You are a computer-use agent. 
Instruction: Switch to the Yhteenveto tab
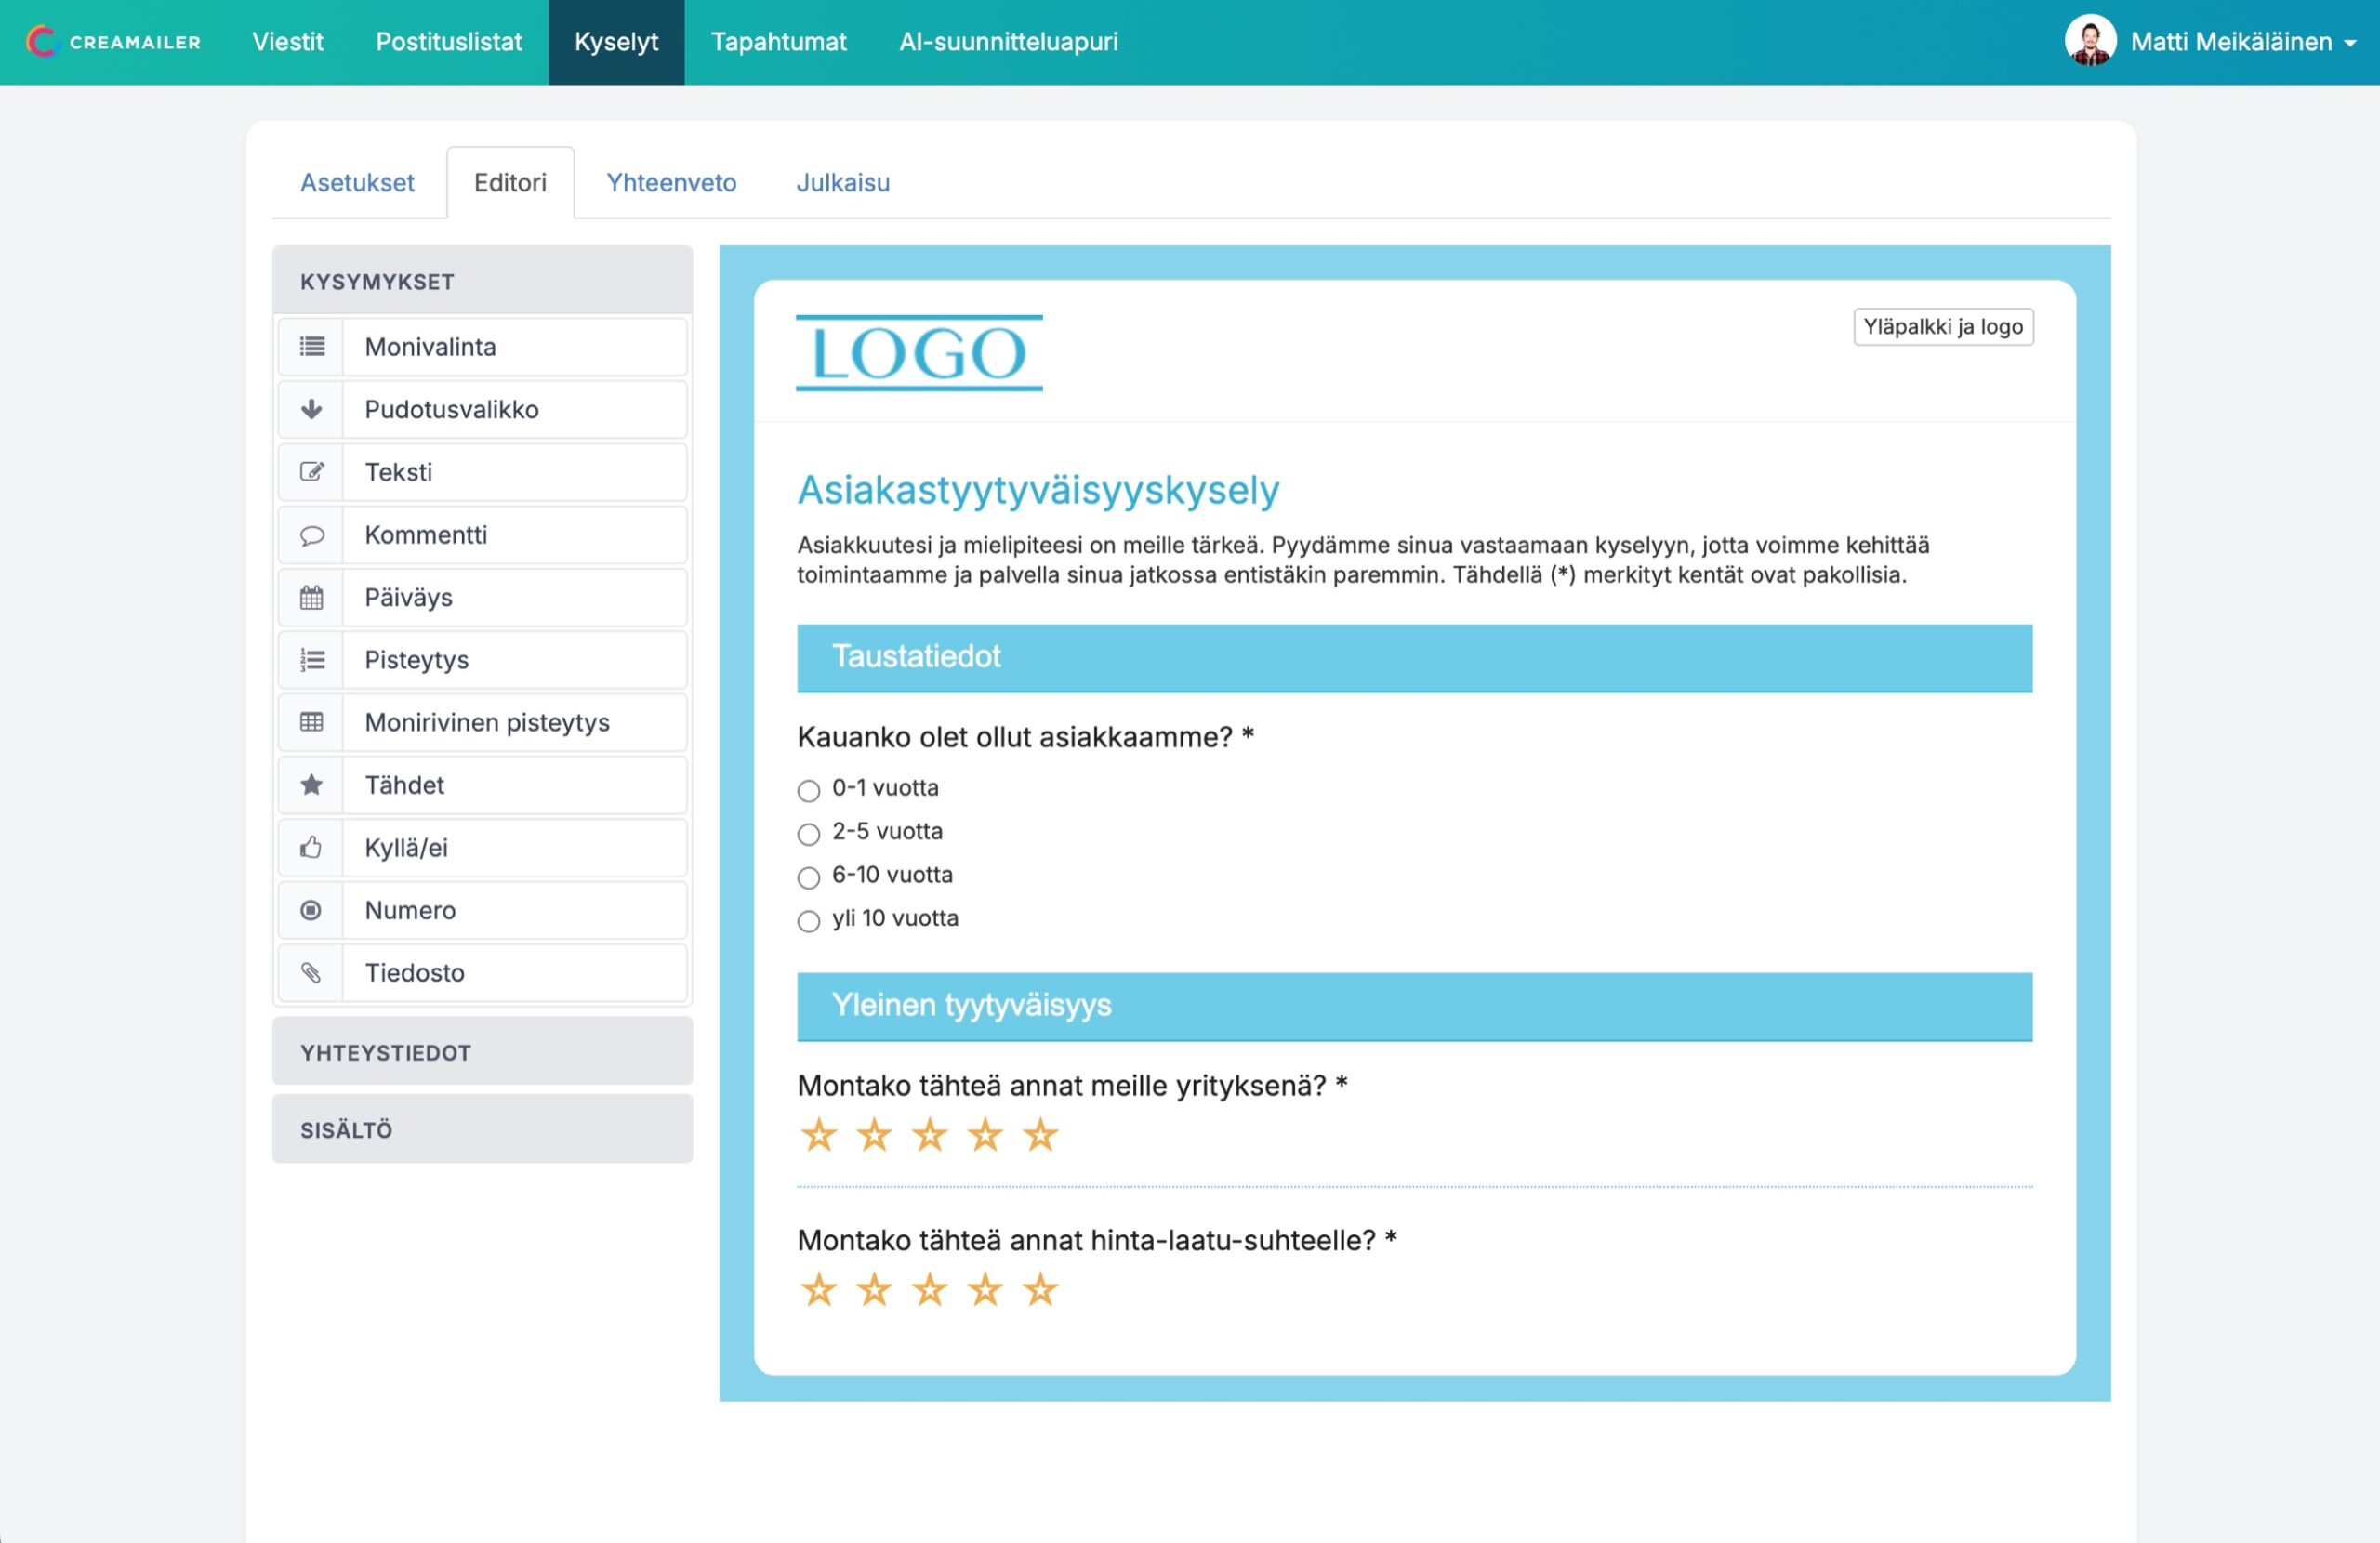671,183
